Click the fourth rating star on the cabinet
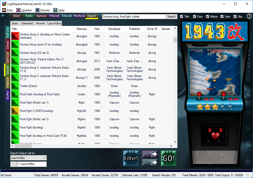The width and height of the screenshot is (253, 178). coord(223,107)
